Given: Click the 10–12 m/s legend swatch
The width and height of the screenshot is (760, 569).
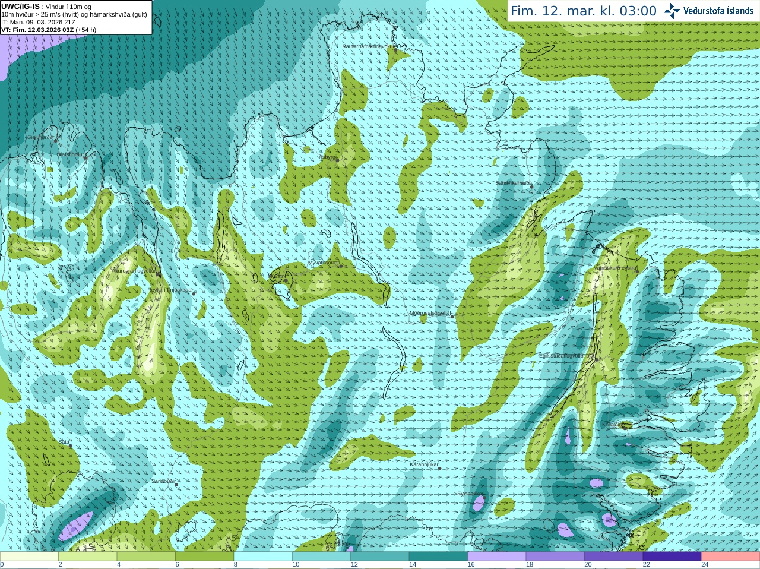Looking at the screenshot, I should 322,557.
